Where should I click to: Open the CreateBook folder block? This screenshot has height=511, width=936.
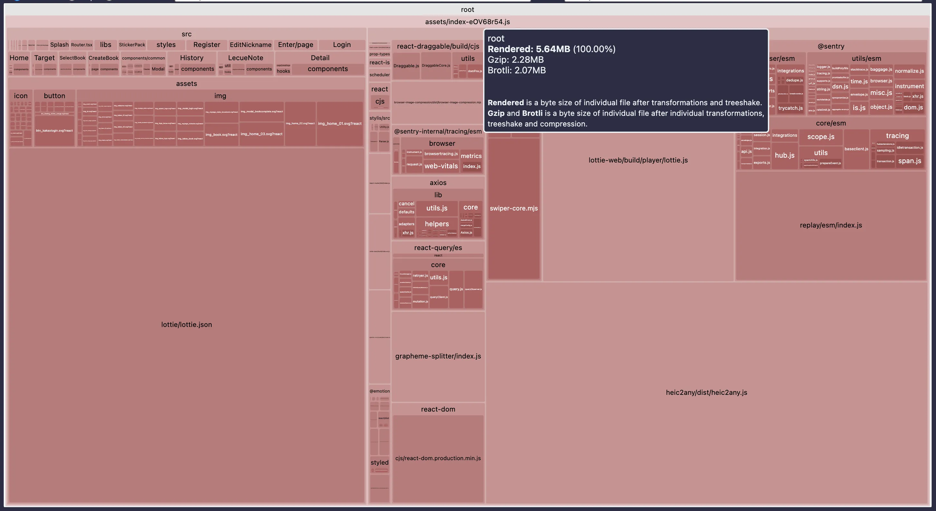(104, 58)
